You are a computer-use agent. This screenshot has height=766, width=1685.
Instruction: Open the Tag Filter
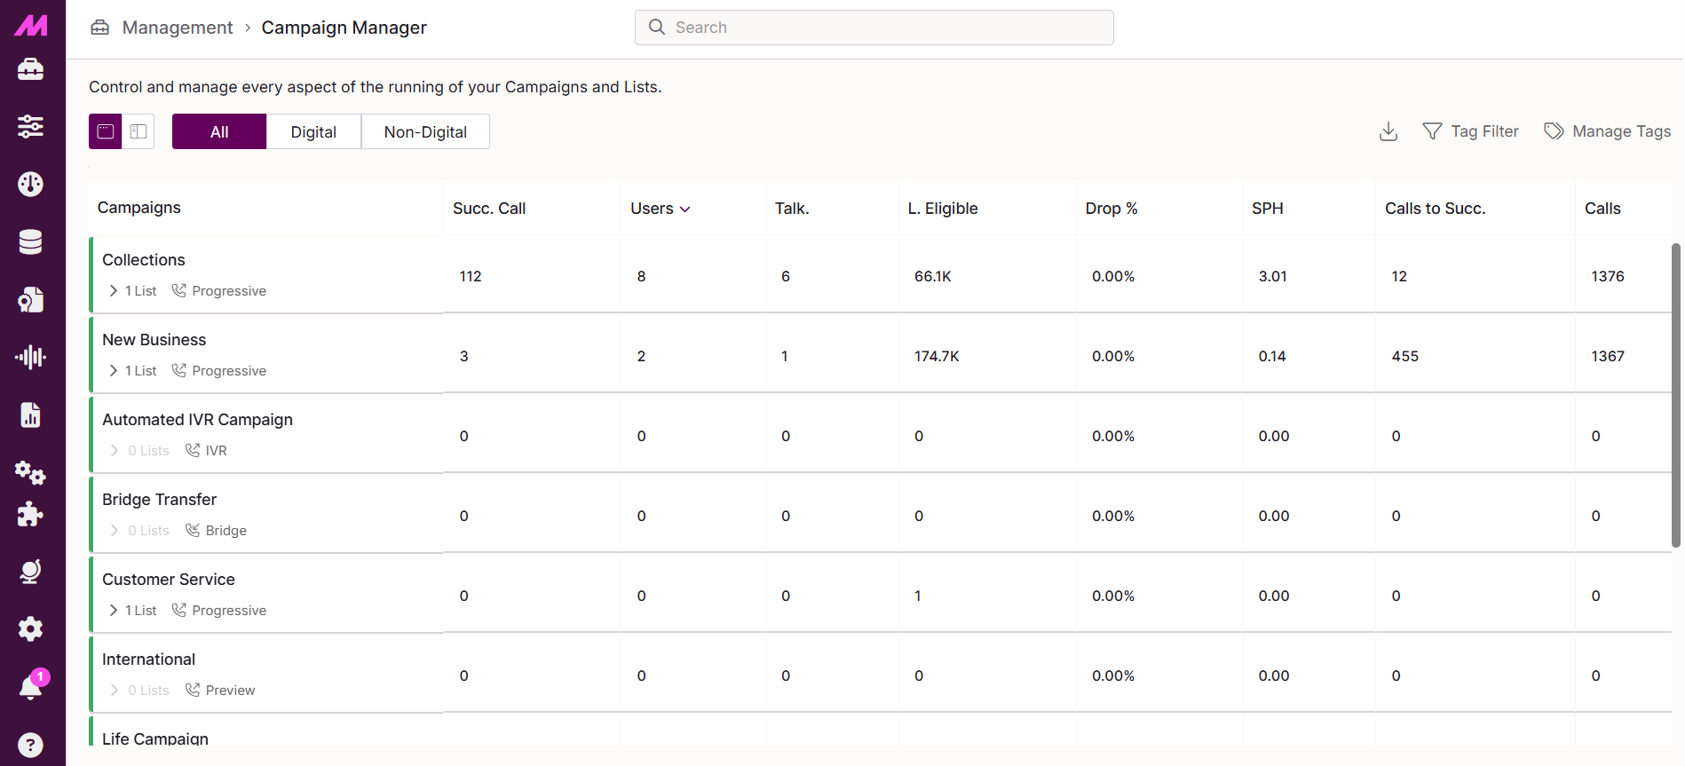tap(1471, 131)
